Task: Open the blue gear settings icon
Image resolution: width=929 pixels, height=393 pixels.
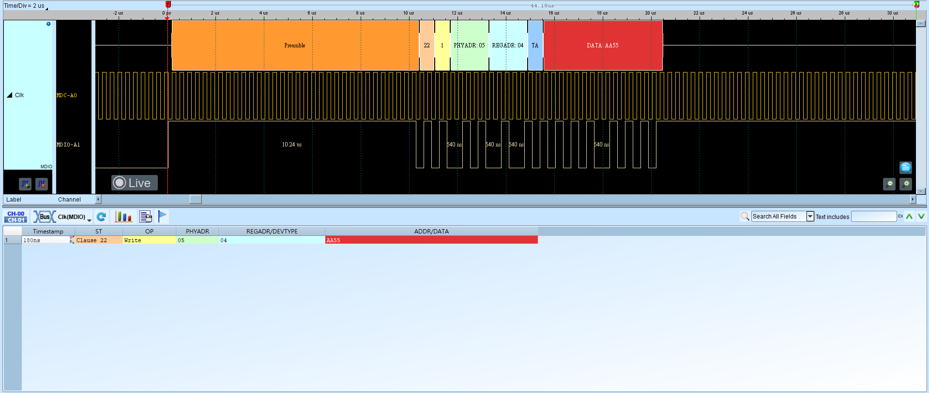Action: point(48,24)
